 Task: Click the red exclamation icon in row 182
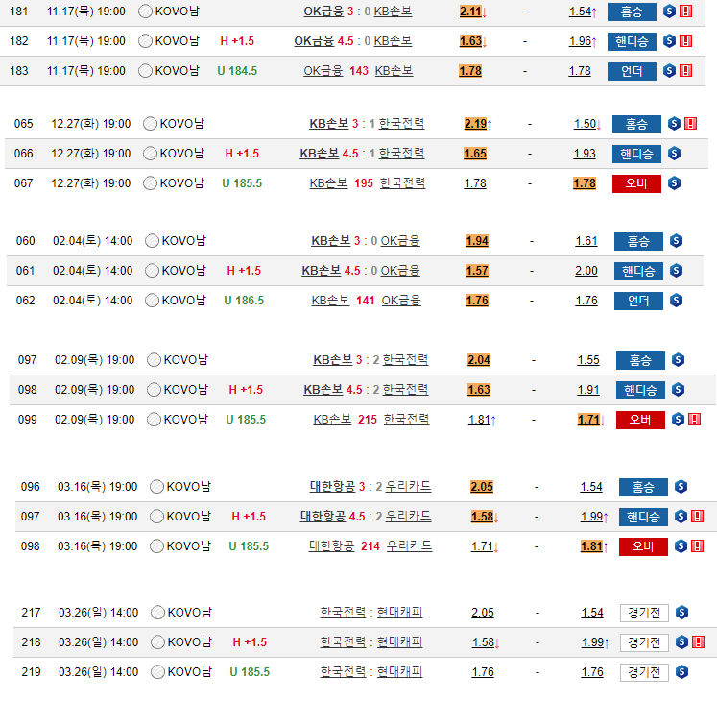pyautogui.click(x=685, y=41)
